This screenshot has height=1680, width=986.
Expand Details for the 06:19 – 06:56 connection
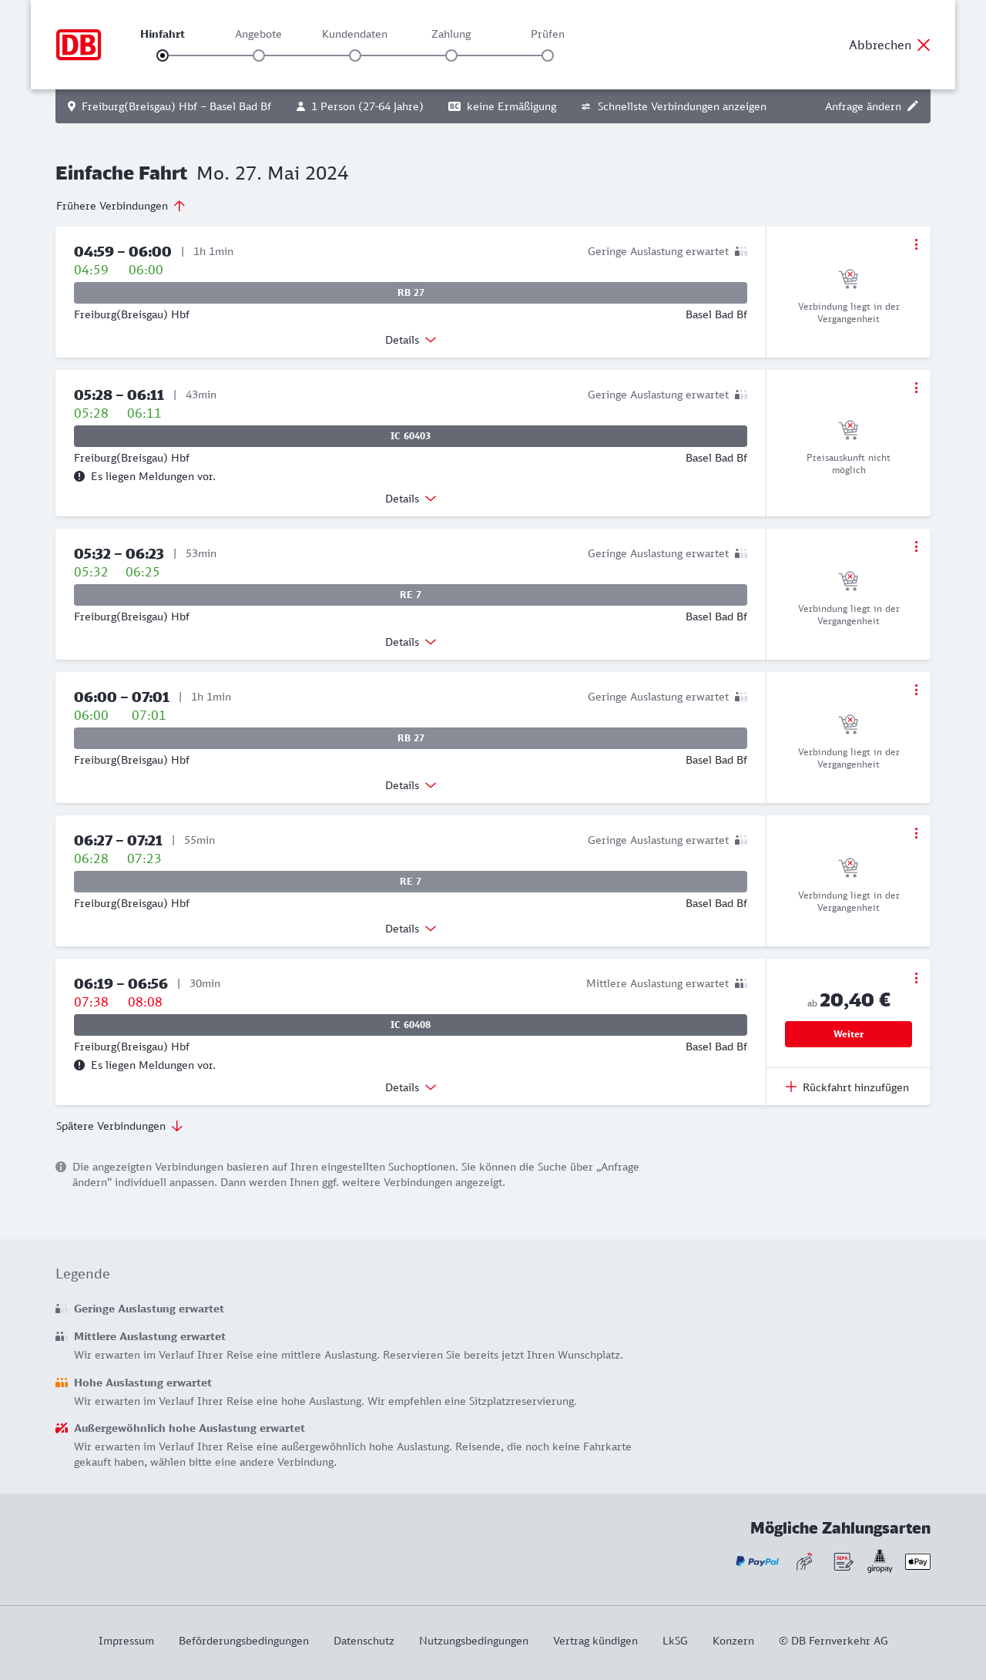click(411, 1087)
